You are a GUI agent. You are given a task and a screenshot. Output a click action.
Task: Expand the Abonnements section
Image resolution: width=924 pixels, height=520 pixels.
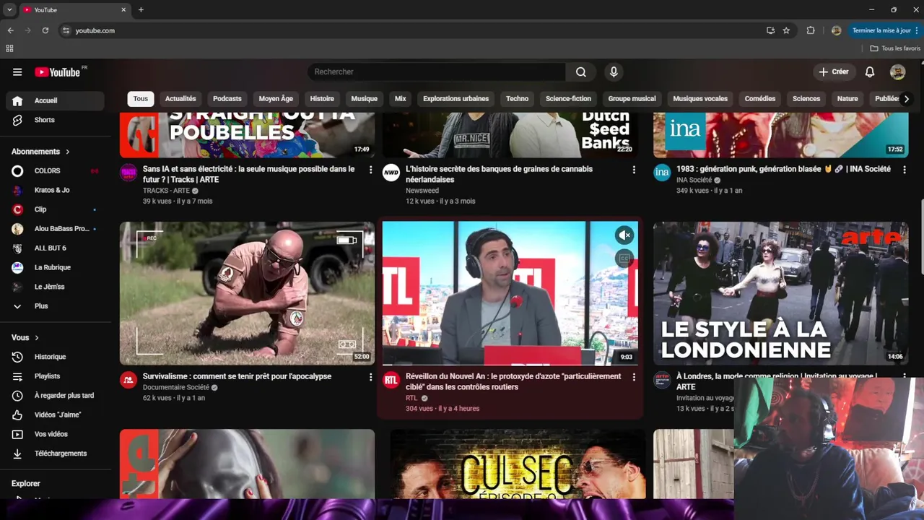pyautogui.click(x=40, y=152)
